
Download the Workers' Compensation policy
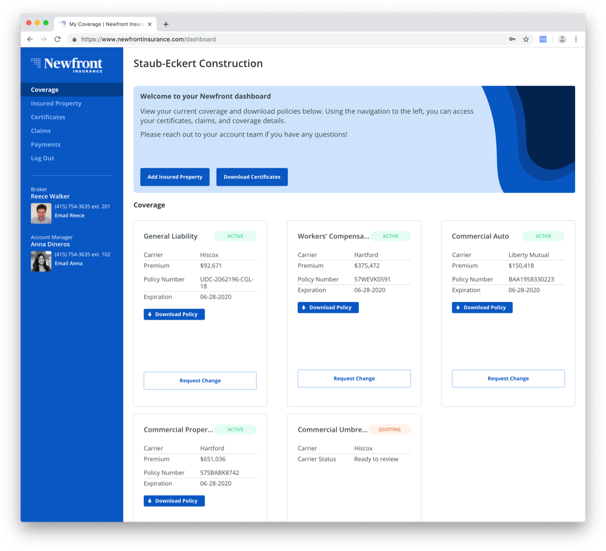[328, 307]
